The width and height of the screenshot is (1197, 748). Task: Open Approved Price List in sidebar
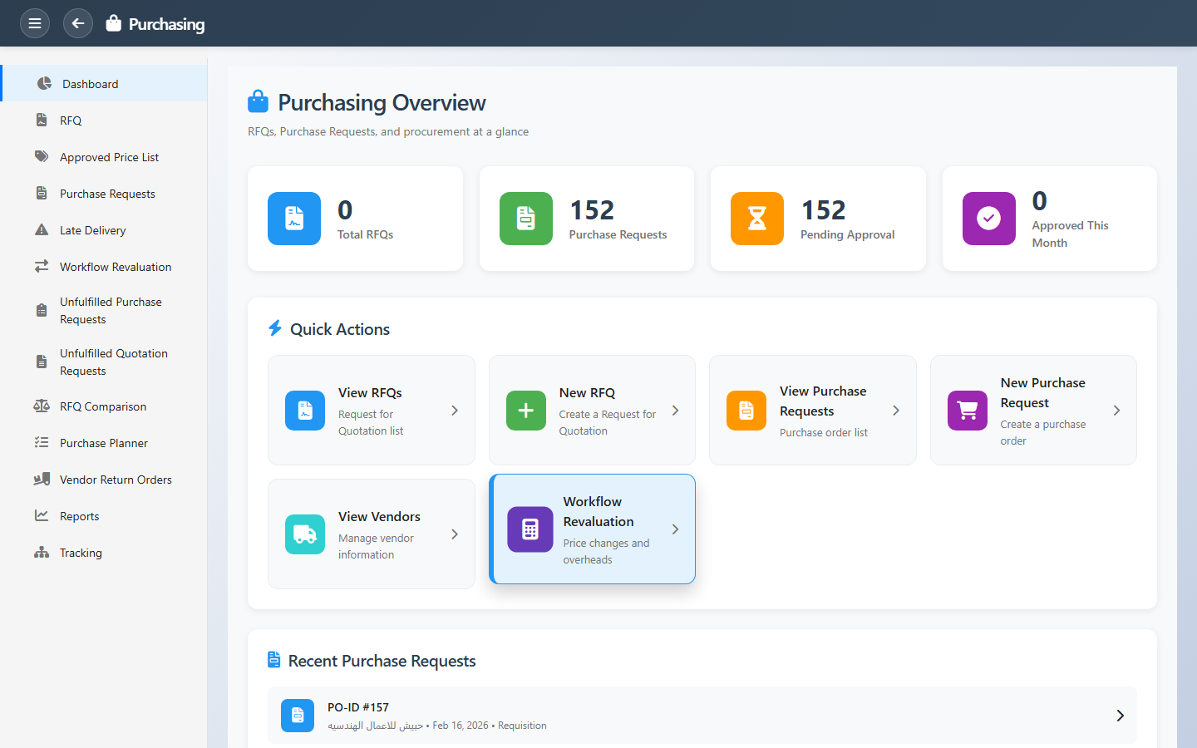[109, 157]
